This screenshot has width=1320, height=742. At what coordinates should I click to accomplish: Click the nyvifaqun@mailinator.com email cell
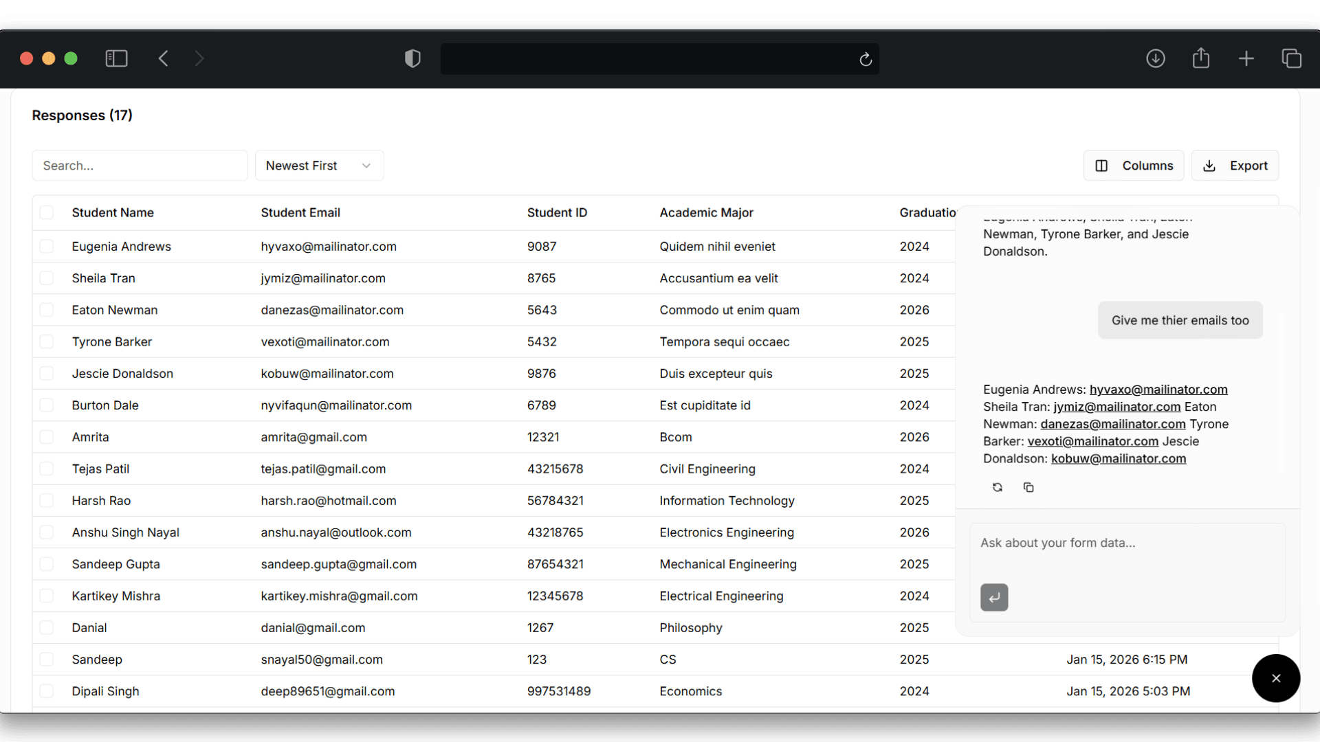point(336,405)
